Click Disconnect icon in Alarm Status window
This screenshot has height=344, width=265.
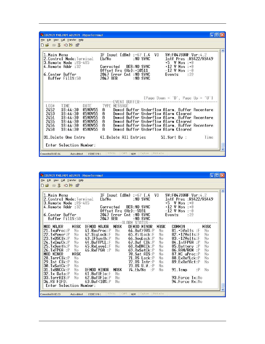point(59,185)
